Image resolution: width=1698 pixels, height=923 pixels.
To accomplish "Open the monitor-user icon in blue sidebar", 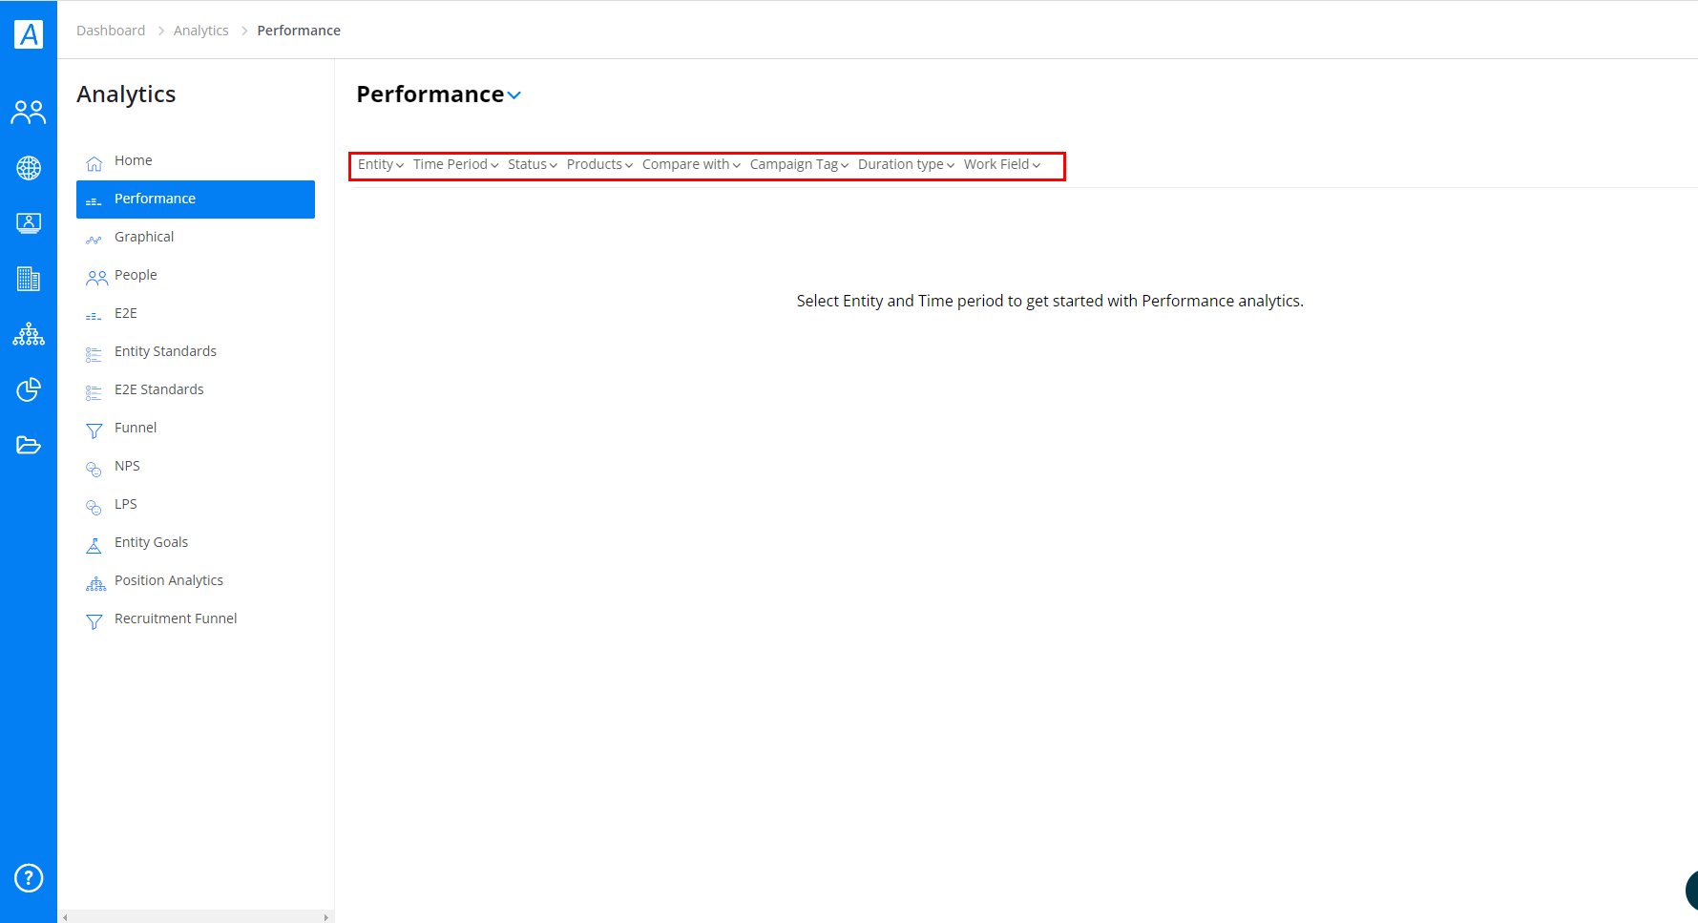I will (29, 223).
